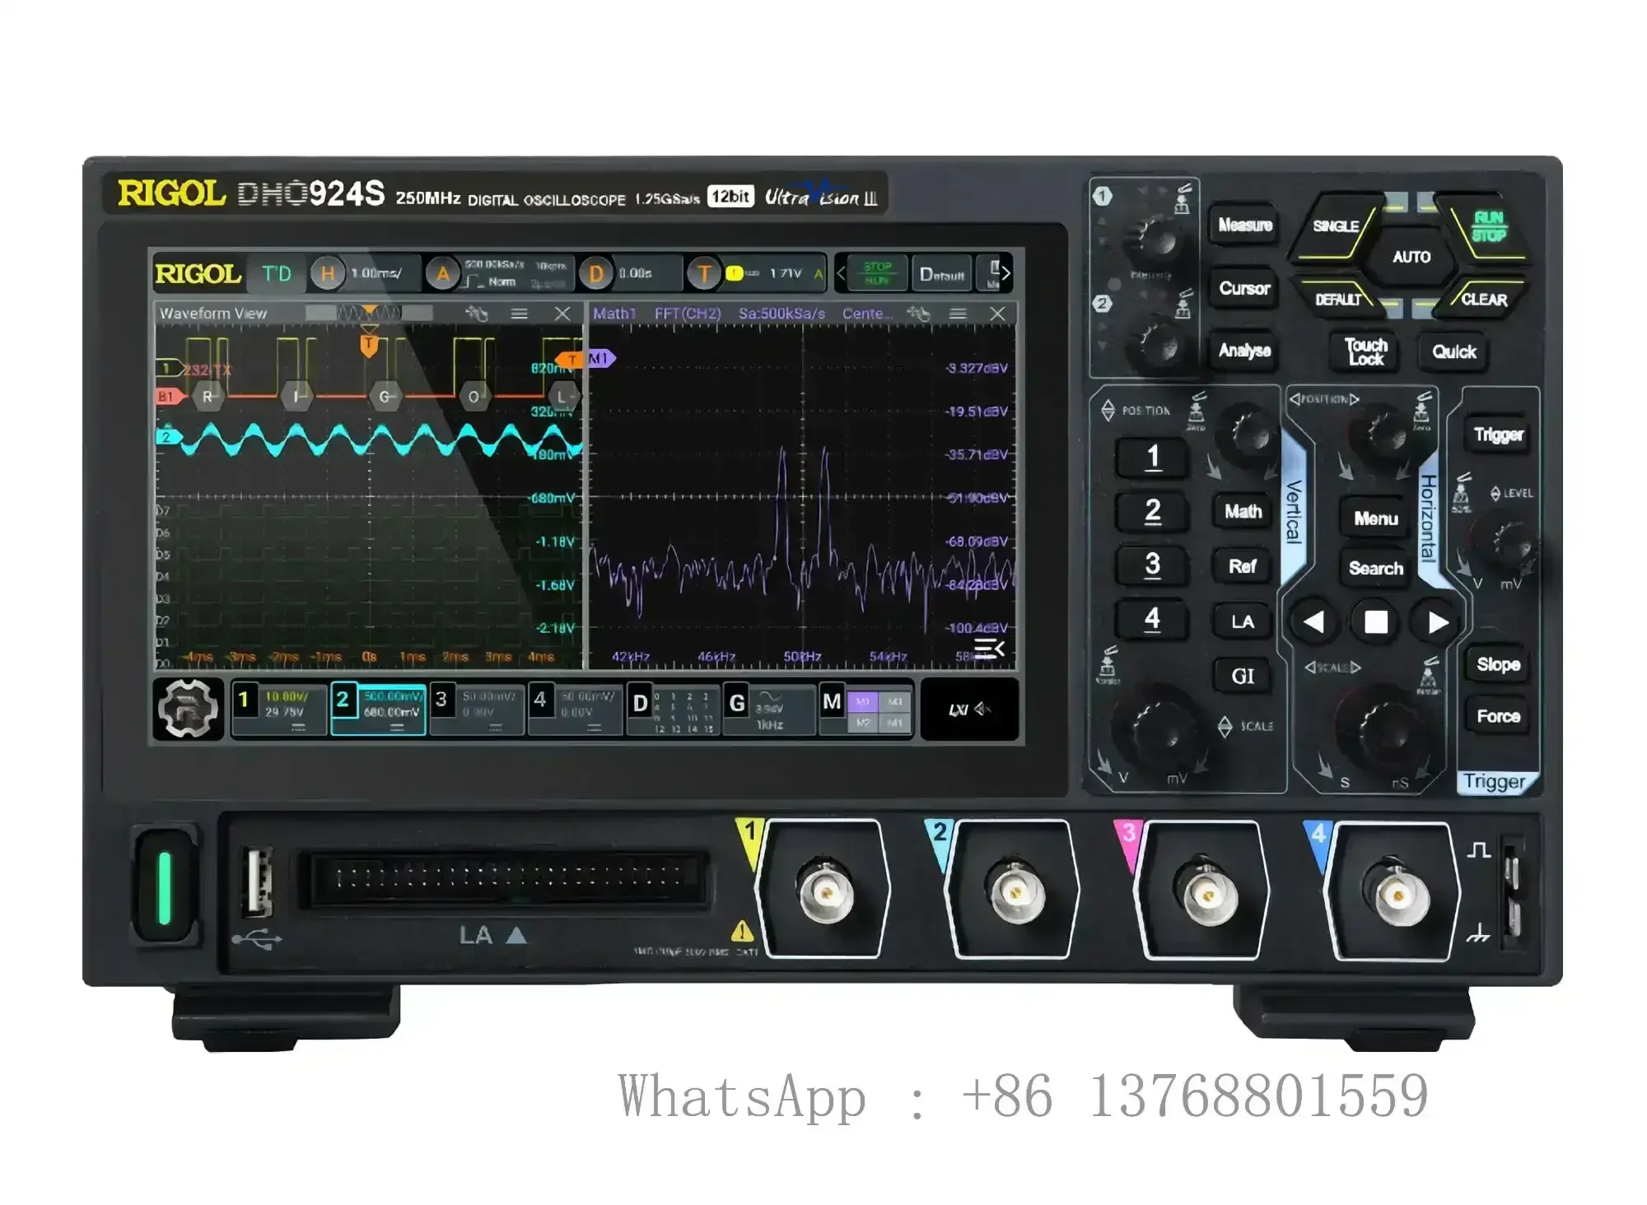This screenshot has height=1205, width=1647.
Task: Toggle the Touch Lock key
Action: [x=1366, y=351]
